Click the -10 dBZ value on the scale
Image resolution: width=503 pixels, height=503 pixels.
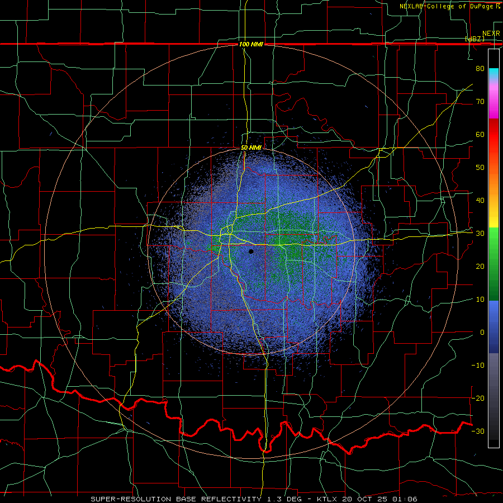click(478, 366)
